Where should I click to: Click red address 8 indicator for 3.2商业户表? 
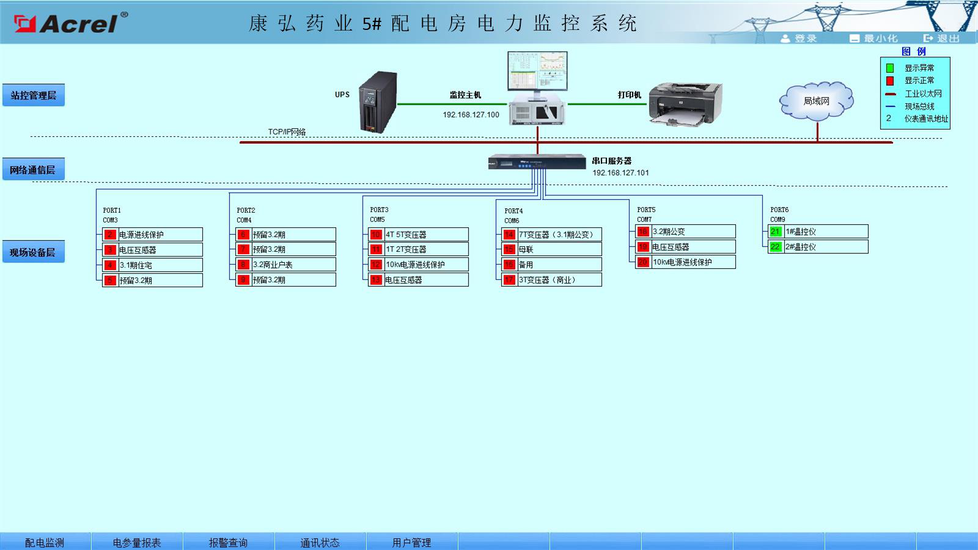(x=243, y=265)
